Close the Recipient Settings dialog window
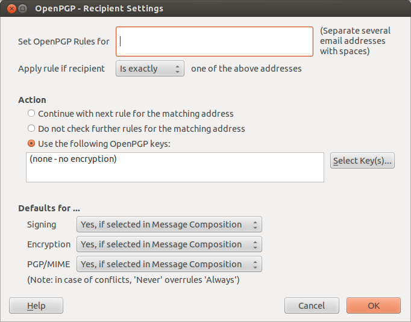Screen dimensions: 411x322 click(11, 8)
